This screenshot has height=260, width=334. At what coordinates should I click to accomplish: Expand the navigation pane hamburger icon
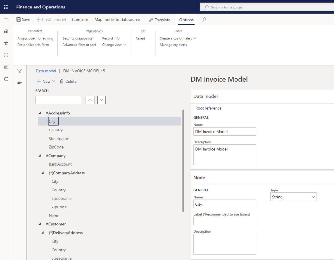point(6,19)
